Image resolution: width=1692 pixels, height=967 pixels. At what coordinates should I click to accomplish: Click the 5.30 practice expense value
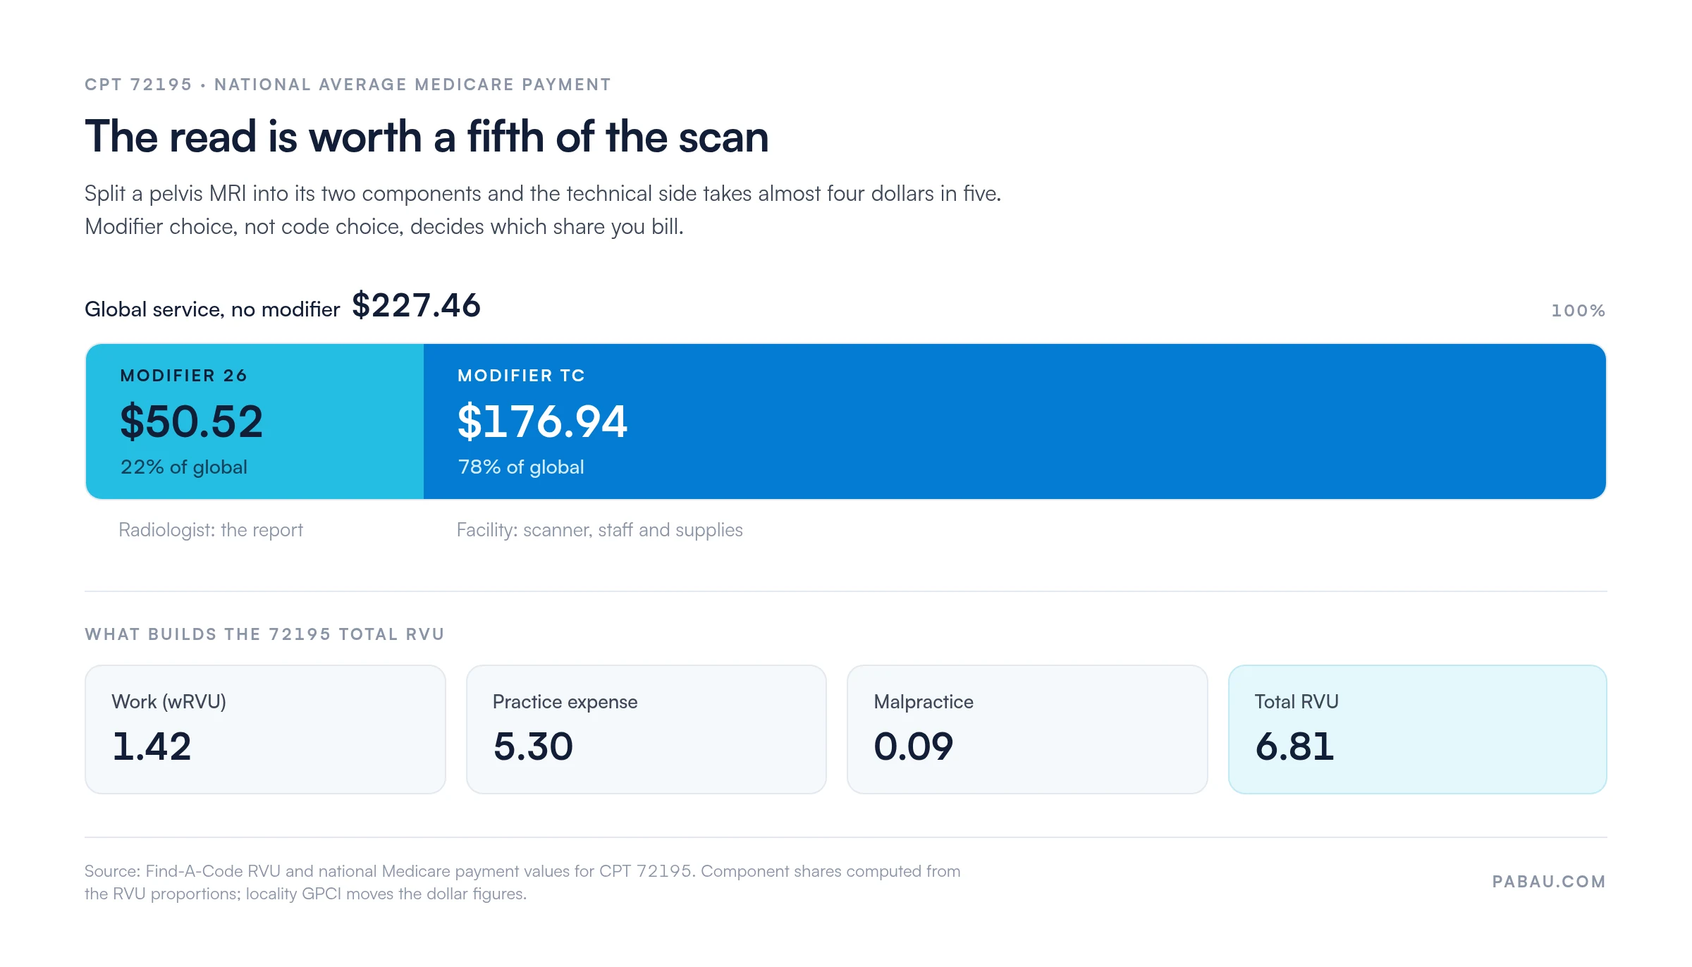pyautogui.click(x=534, y=746)
